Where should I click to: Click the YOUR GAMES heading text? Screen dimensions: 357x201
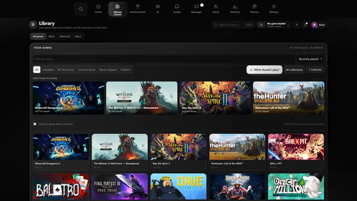click(43, 48)
